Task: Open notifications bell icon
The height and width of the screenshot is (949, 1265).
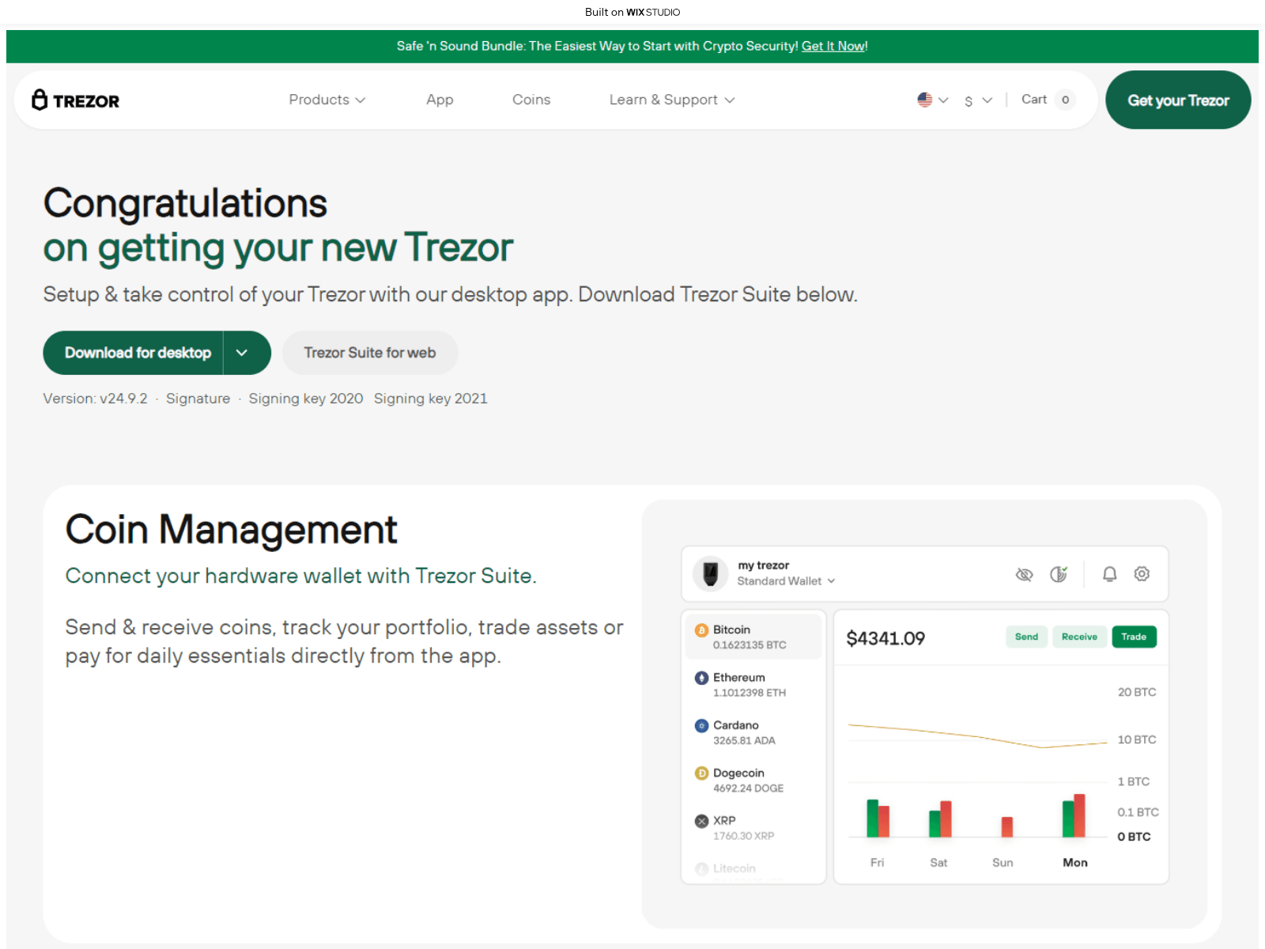Action: pyautogui.click(x=1109, y=574)
